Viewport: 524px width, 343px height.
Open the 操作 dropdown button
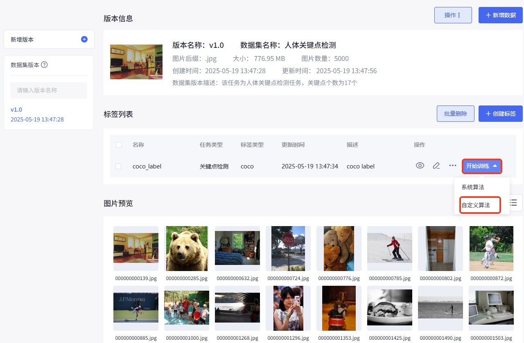(x=453, y=15)
